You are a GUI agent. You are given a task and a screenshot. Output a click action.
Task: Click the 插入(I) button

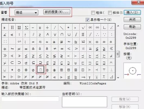[x=132, y=12]
